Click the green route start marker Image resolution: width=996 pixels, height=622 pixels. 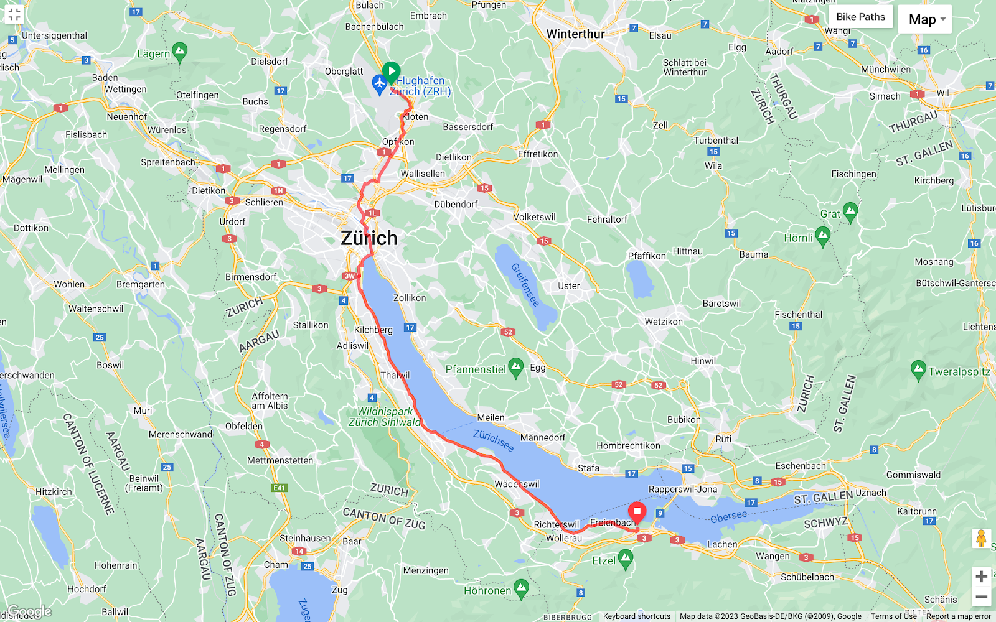click(x=391, y=73)
